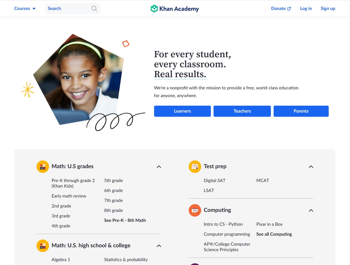Viewport: 350px width, 265px height.
Task: Open 2nd grade math
Action: 61,206
